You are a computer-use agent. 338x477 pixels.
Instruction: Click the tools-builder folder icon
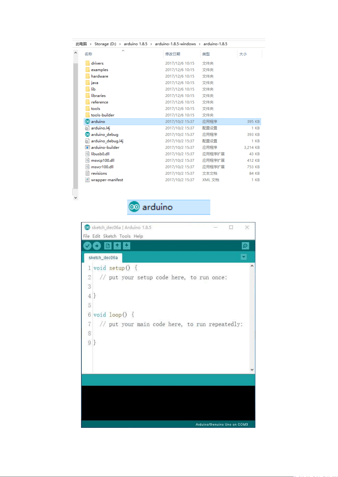pyautogui.click(x=87, y=115)
